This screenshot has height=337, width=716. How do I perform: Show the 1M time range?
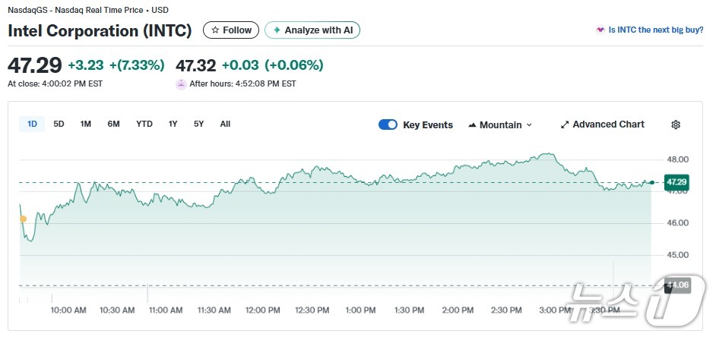click(86, 124)
